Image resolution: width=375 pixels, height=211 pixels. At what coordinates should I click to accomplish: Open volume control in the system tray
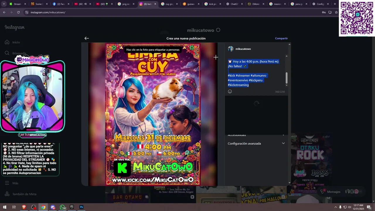tap(350, 207)
